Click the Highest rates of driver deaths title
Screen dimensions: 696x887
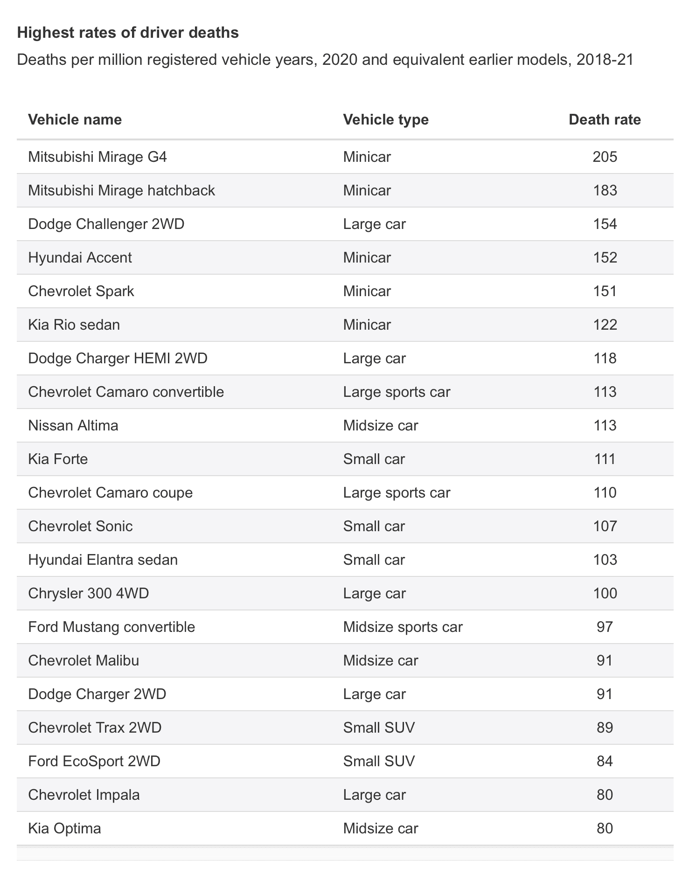[128, 33]
